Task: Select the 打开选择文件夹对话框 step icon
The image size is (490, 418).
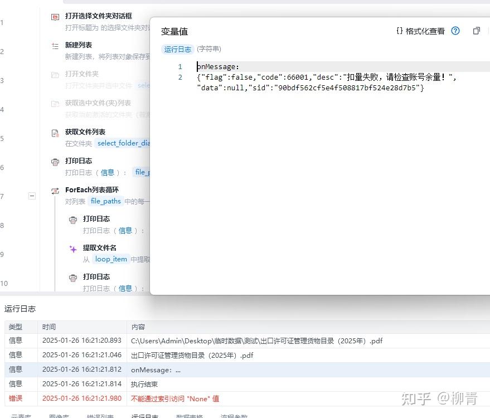Action: [54, 17]
